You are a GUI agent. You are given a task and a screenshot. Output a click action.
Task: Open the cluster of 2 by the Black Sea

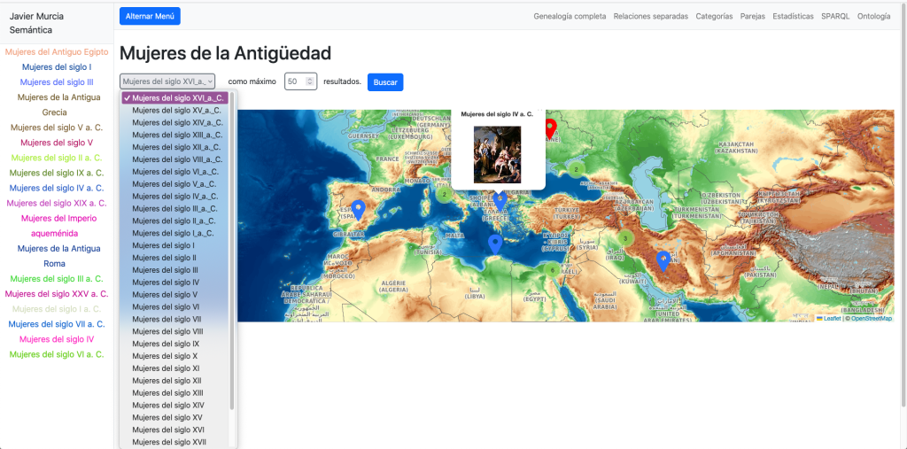[577, 169]
